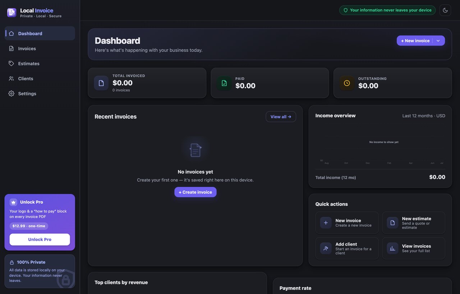This screenshot has width=460, height=294.
Task: Open Settings via the gear icon
Action: coord(11,93)
